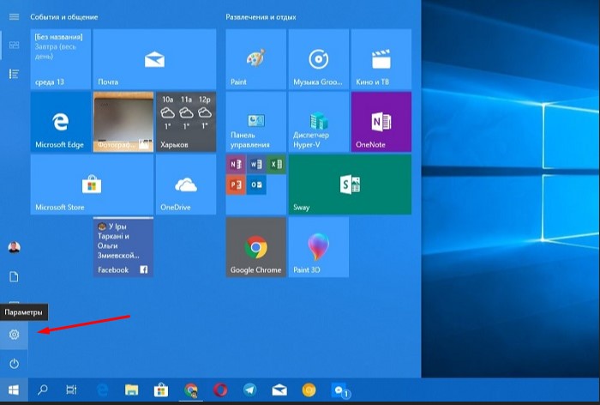Select the События и общение group header
The image size is (600, 405).
(x=64, y=17)
